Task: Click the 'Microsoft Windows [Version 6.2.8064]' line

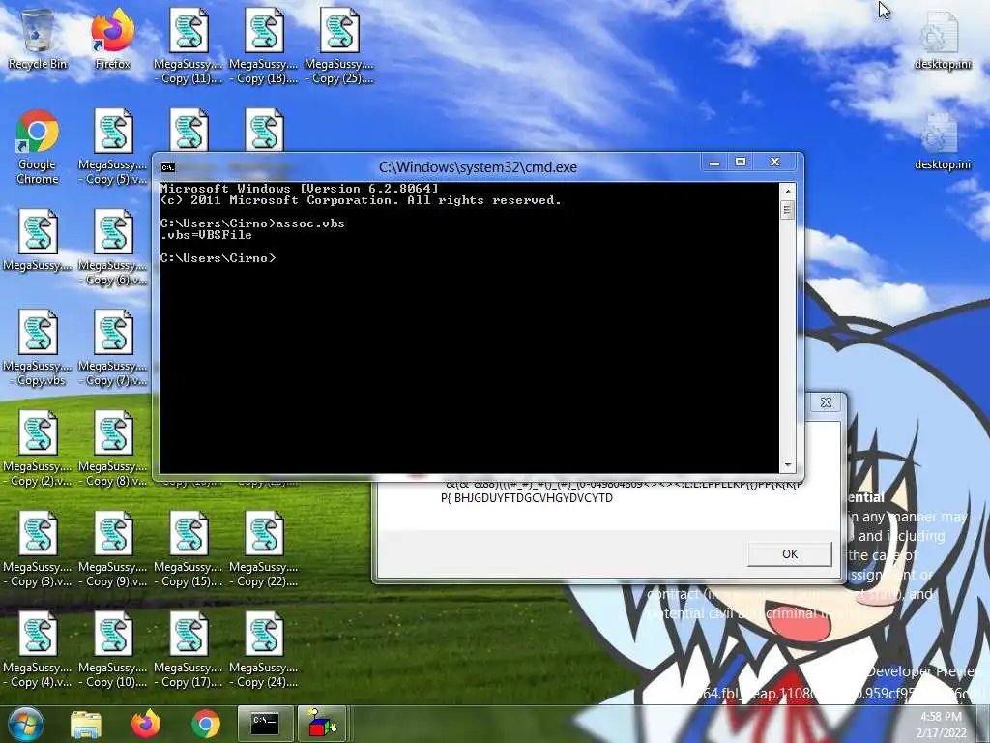Action: [x=300, y=189]
